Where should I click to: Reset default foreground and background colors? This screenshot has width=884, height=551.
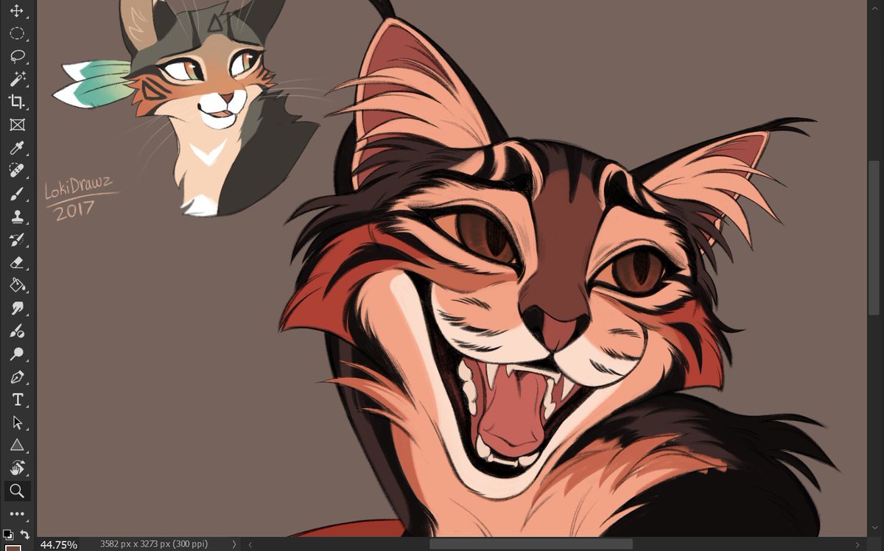coord(7,534)
